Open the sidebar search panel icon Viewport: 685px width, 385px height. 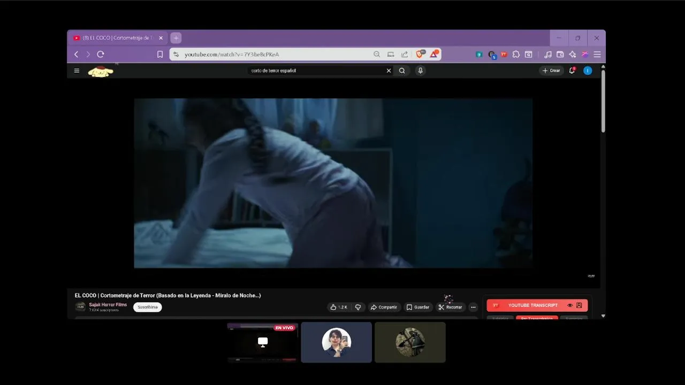[x=528, y=54]
